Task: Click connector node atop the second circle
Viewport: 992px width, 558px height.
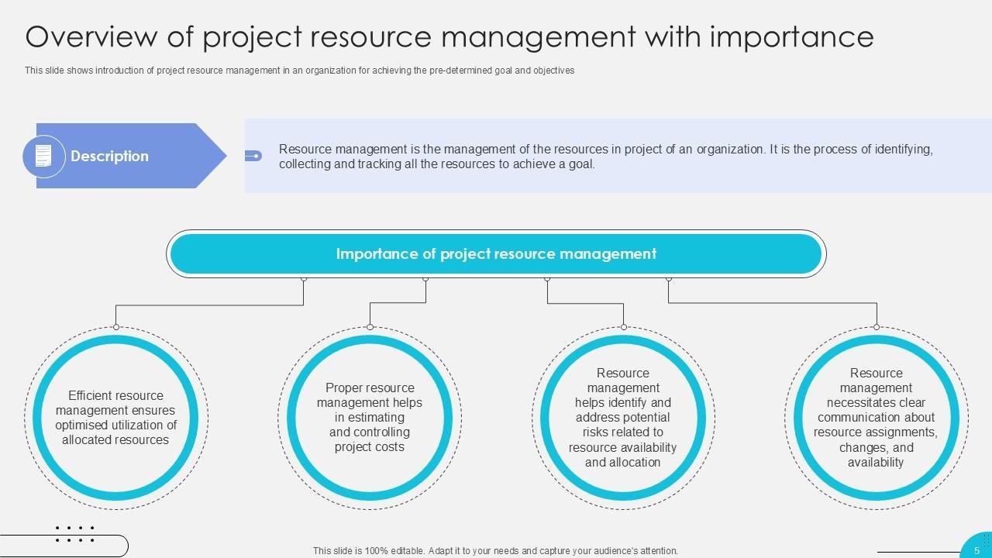Action: [x=370, y=327]
